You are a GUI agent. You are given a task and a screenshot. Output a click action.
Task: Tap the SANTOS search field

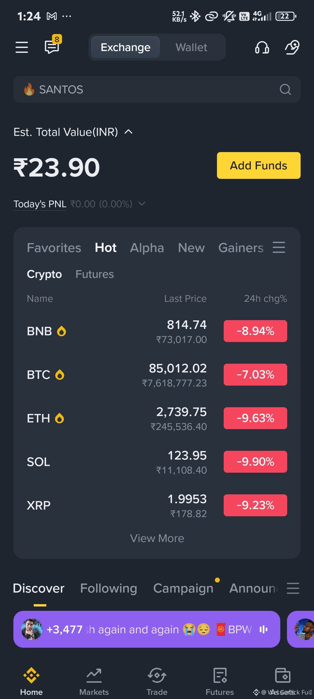coord(157,89)
